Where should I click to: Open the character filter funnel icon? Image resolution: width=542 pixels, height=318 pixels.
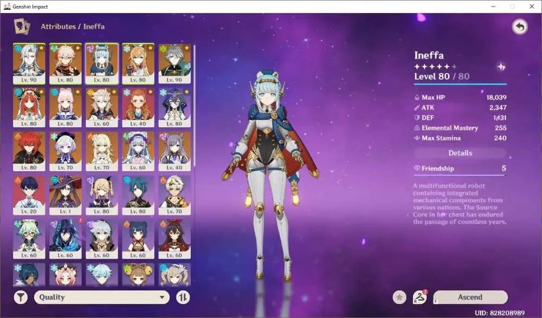click(x=21, y=297)
